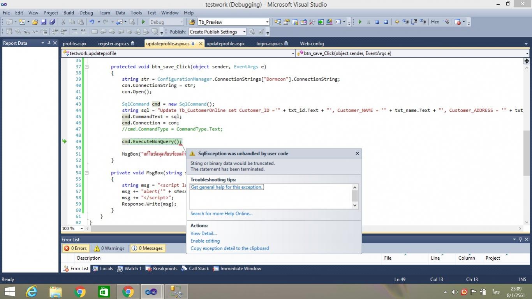Collapse the btn_save_Click method outline
Viewport: 532px width, 299px height.
pos(86,67)
